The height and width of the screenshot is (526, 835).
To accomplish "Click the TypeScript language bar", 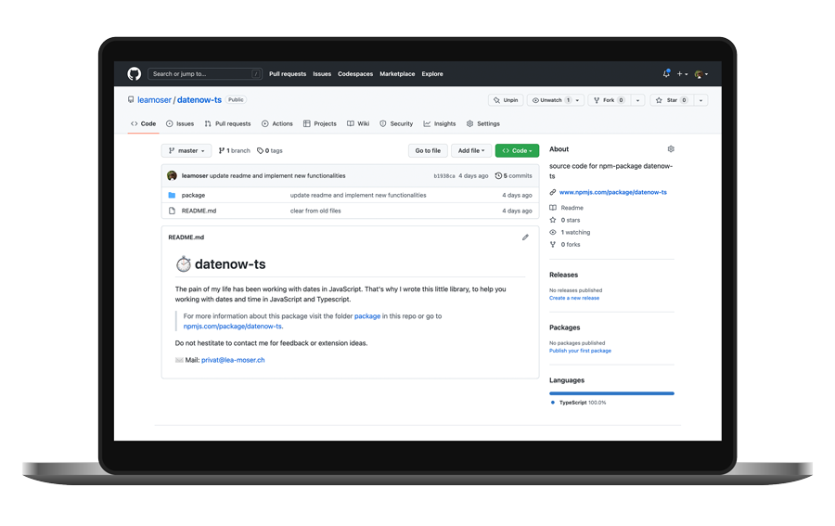I will click(x=611, y=393).
